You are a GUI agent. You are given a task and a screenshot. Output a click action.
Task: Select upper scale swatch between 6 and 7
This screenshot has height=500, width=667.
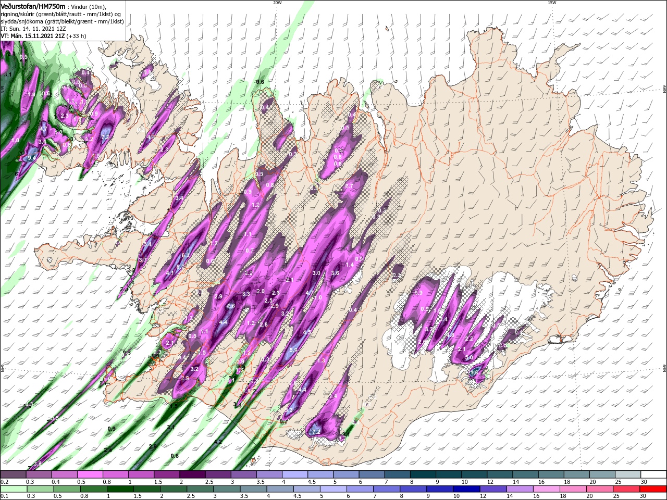pyautogui.click(x=372, y=474)
